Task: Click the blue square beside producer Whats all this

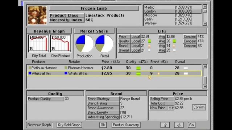Action: (x=30, y=73)
